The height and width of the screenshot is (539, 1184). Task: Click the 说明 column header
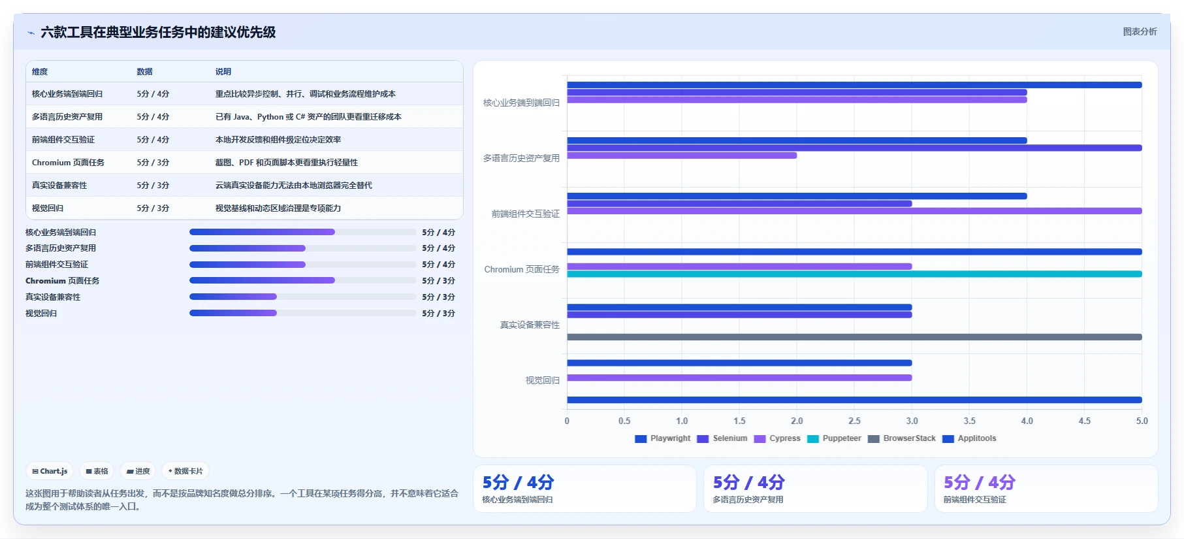[x=223, y=72]
